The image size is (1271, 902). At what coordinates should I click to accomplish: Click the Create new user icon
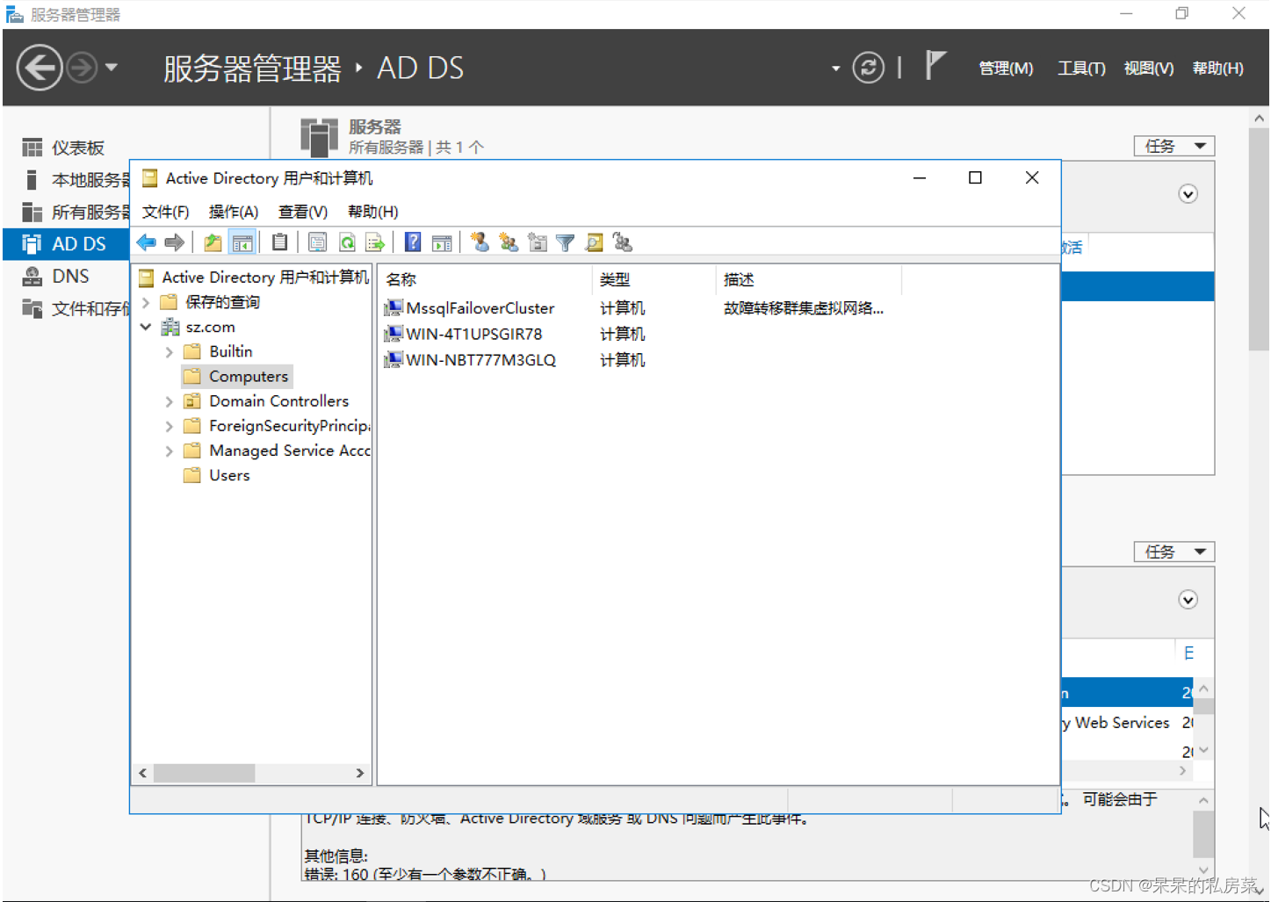pos(480,242)
